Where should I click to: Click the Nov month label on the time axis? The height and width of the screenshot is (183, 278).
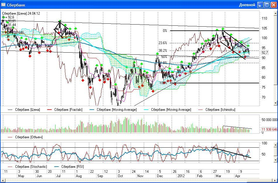tap(140, 176)
